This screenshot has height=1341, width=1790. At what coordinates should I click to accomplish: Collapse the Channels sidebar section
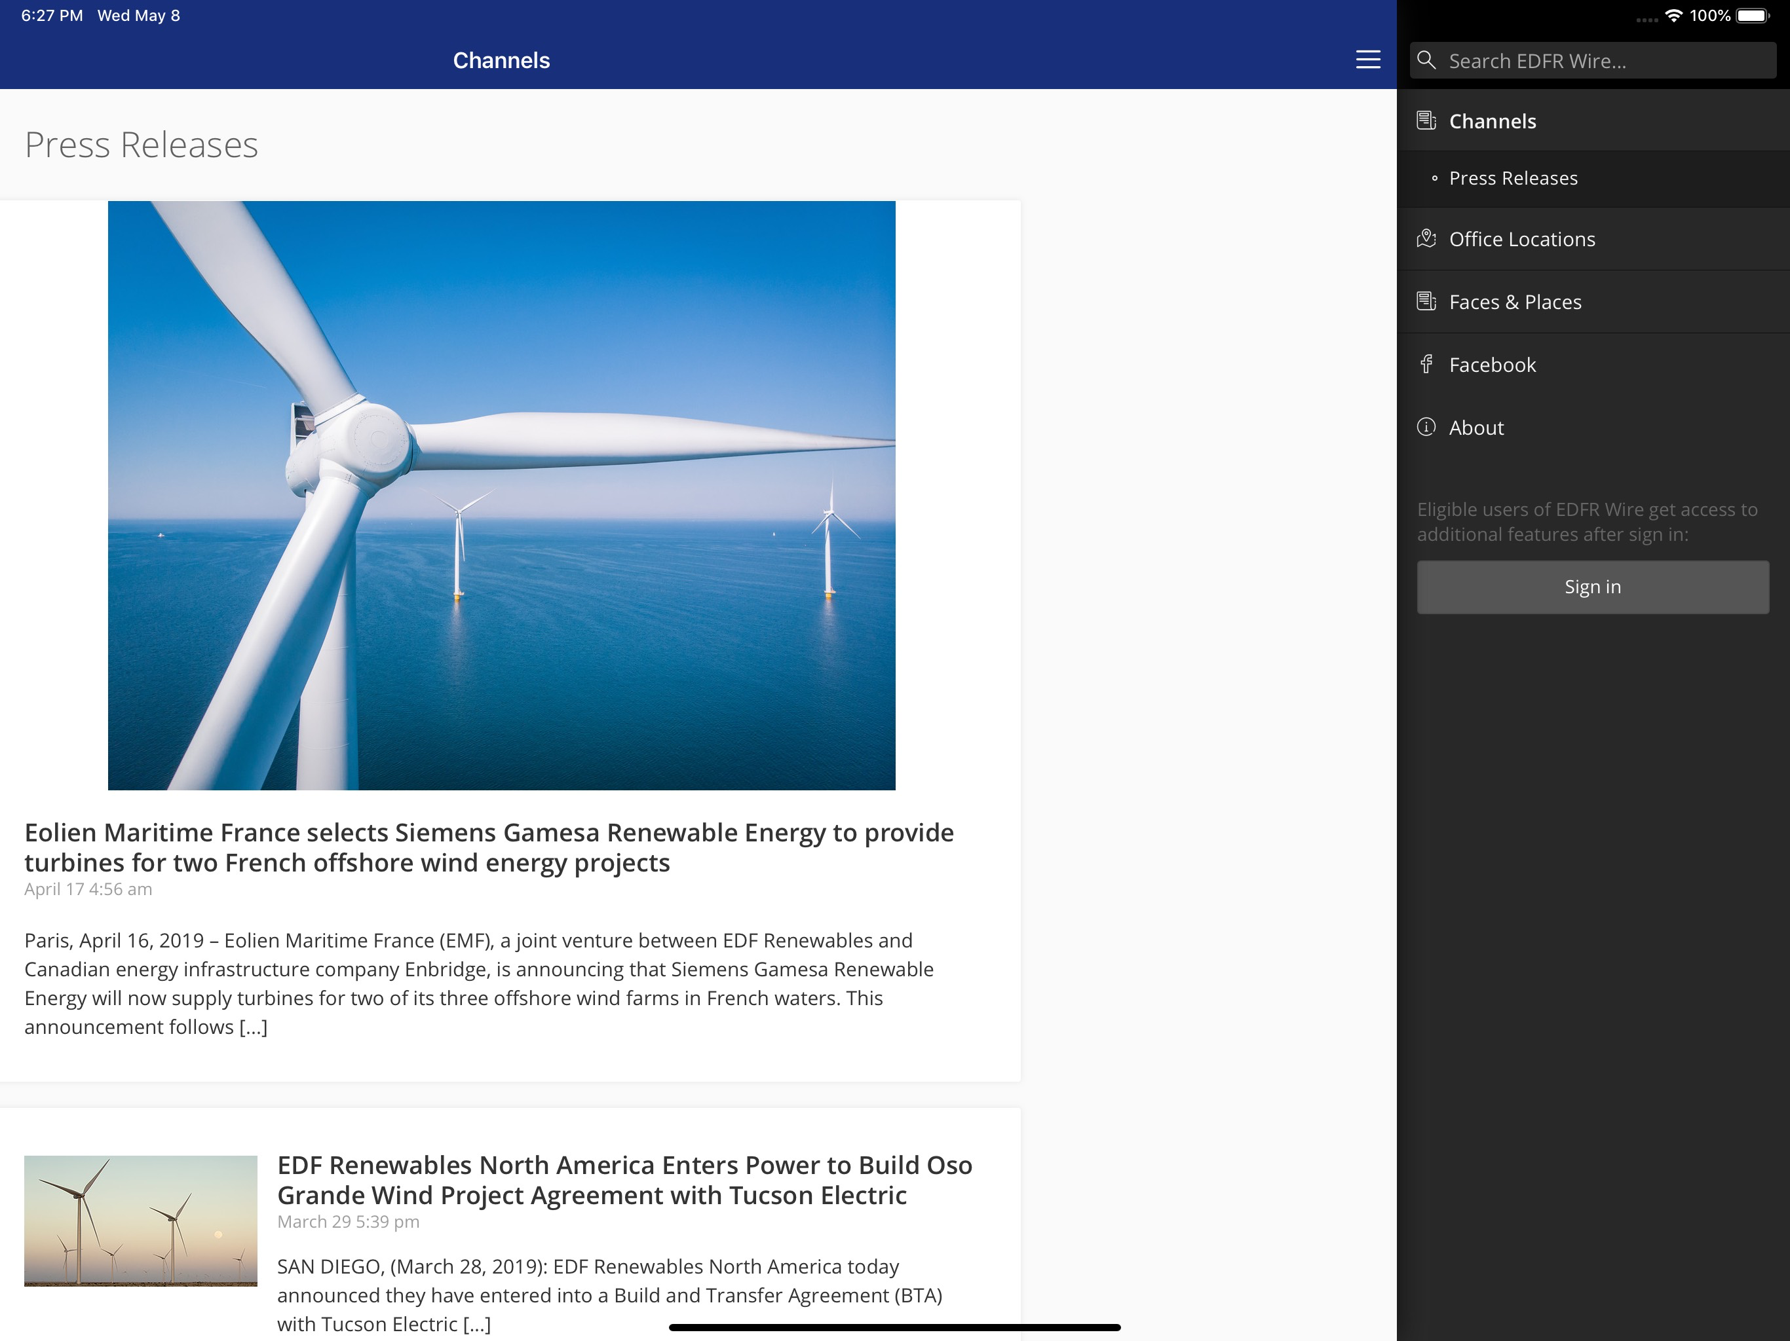point(1593,121)
